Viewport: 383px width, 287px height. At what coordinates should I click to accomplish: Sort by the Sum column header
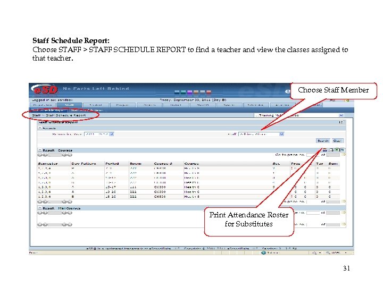click(x=332, y=164)
